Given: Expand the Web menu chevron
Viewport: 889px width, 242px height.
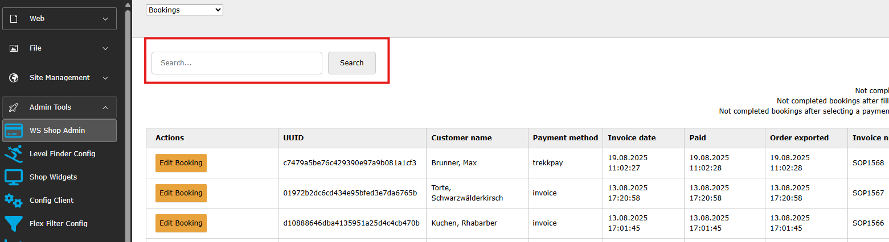Looking at the screenshot, I should pos(105,19).
